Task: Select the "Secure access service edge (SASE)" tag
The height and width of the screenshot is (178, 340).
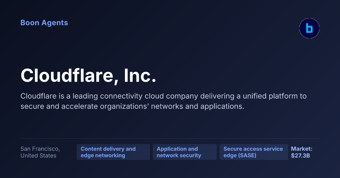Action: [x=254, y=152]
